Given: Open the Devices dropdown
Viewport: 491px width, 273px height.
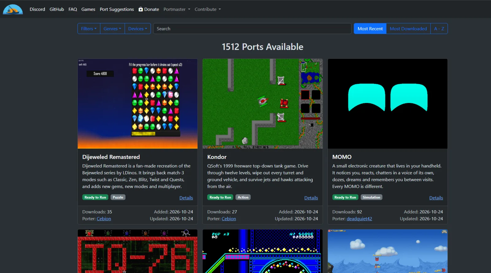Looking at the screenshot, I should (137, 28).
